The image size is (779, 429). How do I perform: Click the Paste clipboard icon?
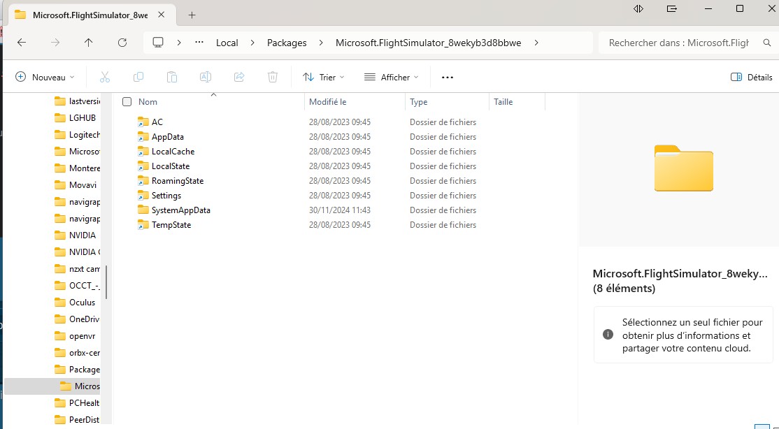tap(172, 77)
